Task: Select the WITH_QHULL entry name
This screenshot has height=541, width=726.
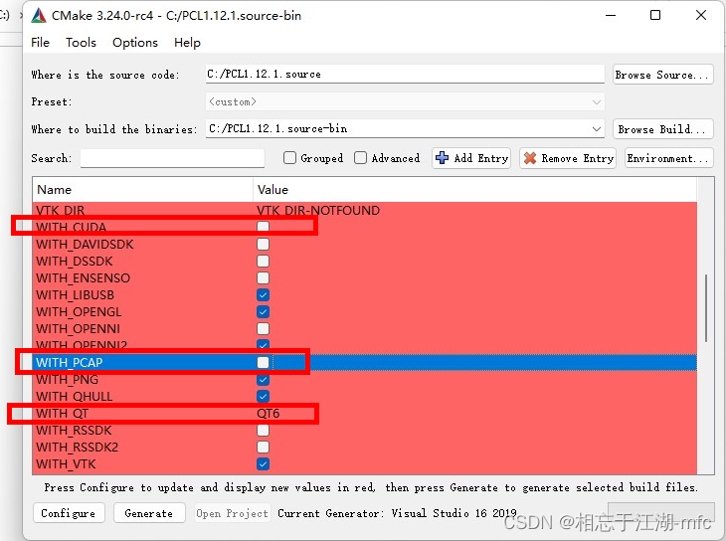Action: pyautogui.click(x=74, y=397)
